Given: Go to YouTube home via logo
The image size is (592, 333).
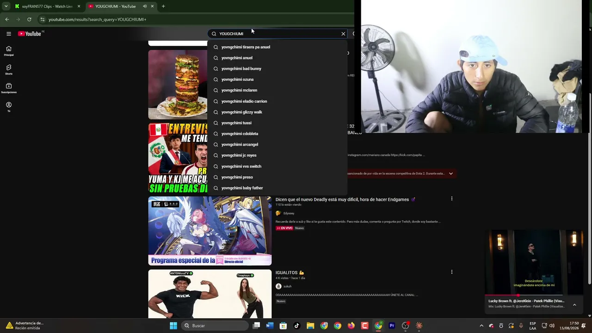Looking at the screenshot, I should [30, 33].
